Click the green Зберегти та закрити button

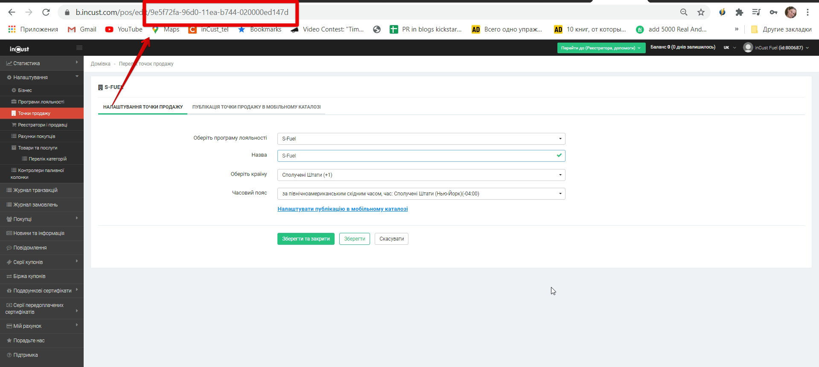pyautogui.click(x=306, y=239)
